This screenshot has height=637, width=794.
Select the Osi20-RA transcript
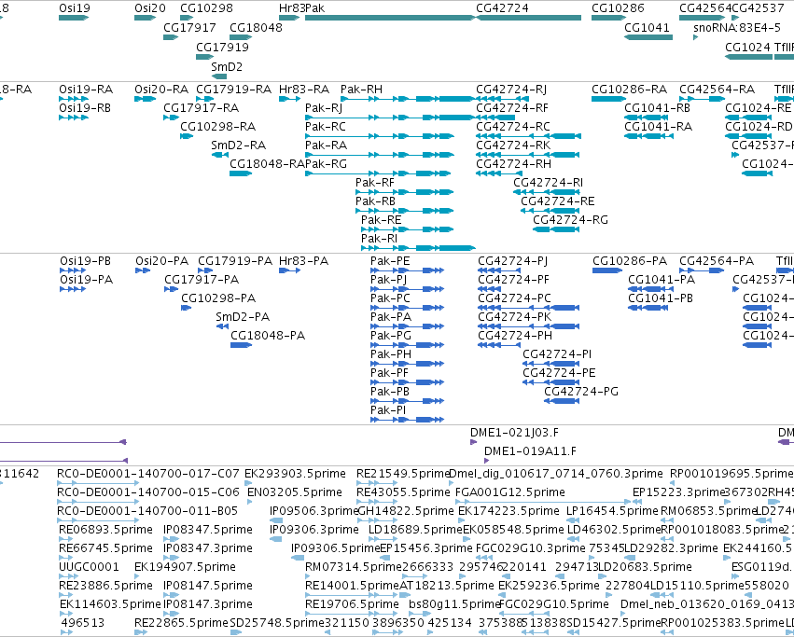pos(146,99)
